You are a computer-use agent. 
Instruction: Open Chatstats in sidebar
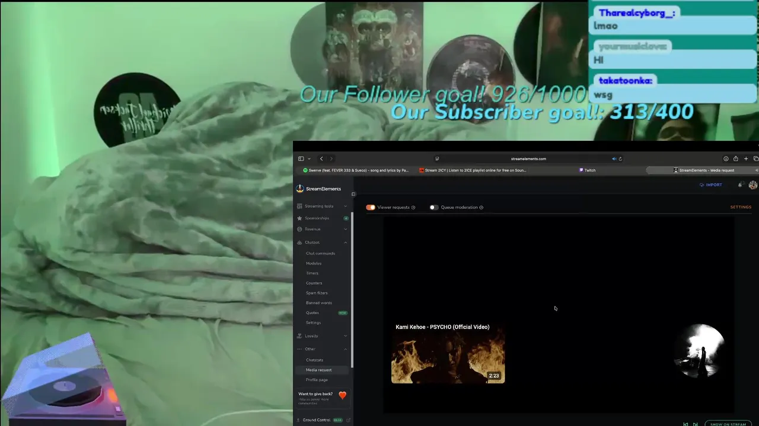pyautogui.click(x=314, y=360)
